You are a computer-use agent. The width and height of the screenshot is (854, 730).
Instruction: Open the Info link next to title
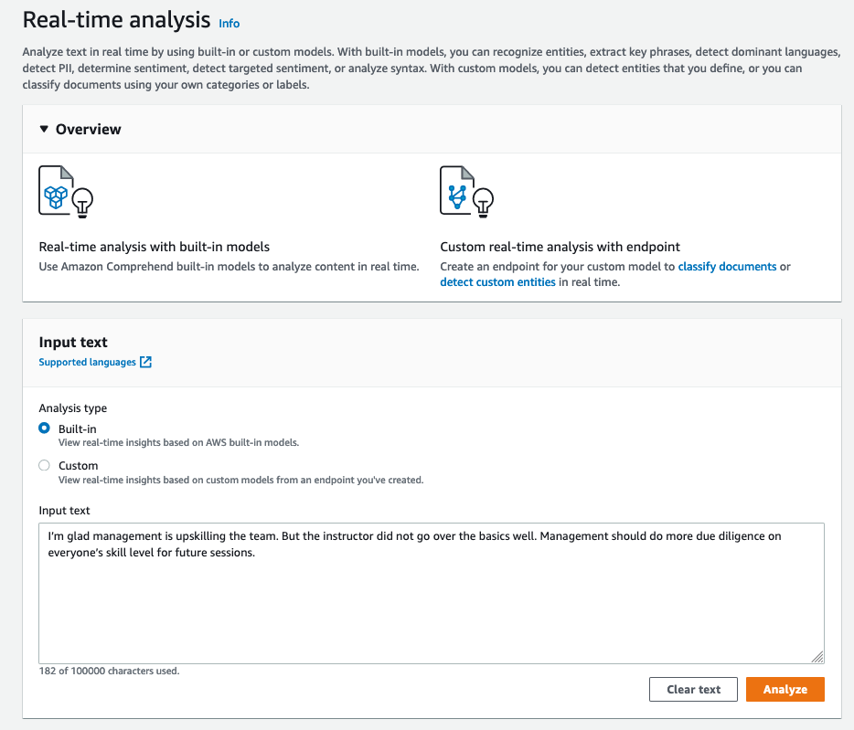229,24
